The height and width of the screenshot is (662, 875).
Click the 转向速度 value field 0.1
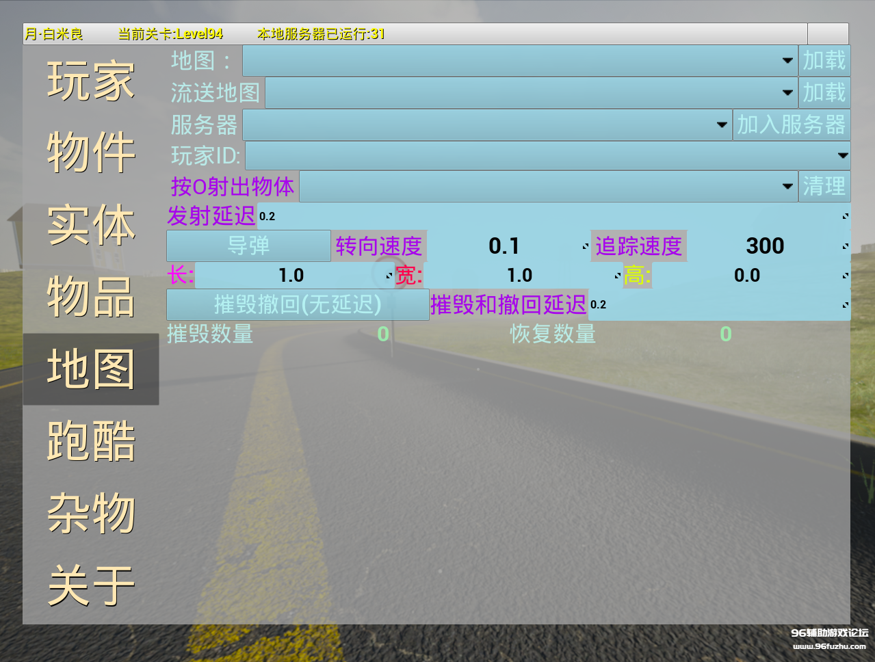(x=508, y=246)
